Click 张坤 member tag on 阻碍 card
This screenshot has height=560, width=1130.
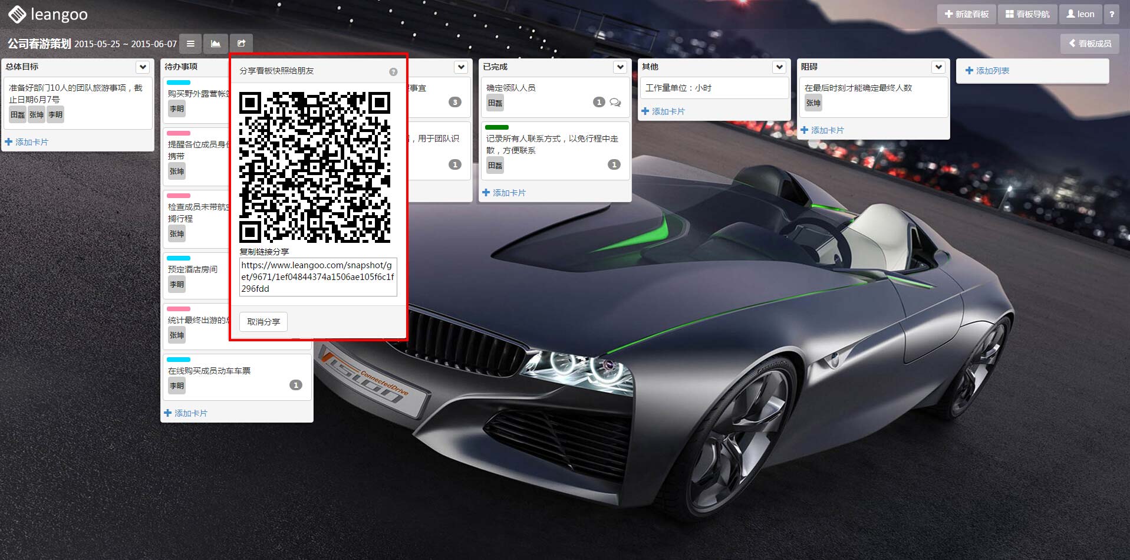tap(813, 103)
